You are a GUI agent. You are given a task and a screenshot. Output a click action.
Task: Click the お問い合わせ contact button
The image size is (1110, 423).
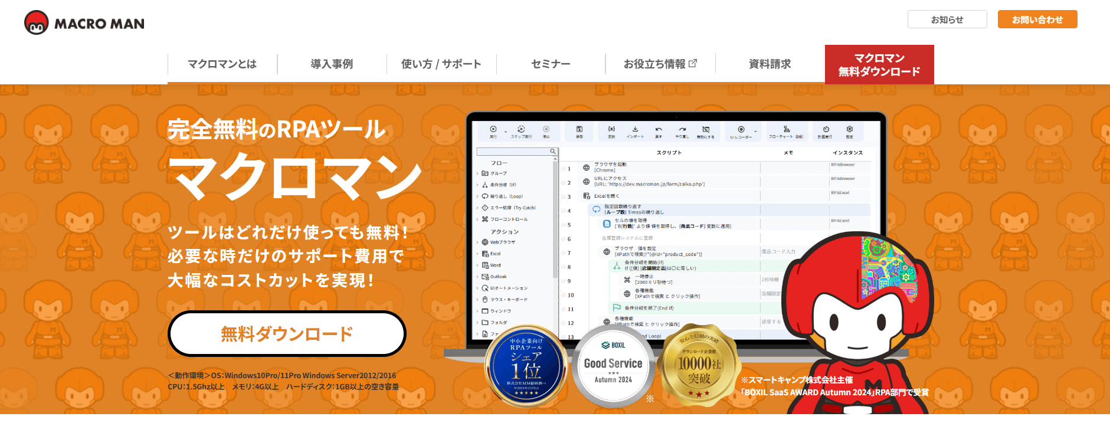[1037, 19]
